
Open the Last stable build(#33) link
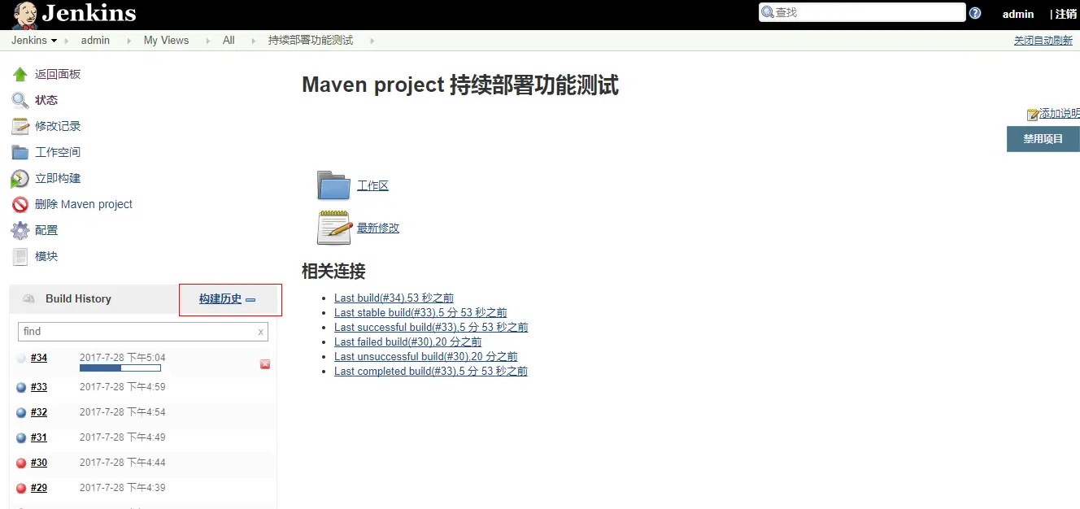[x=420, y=313]
